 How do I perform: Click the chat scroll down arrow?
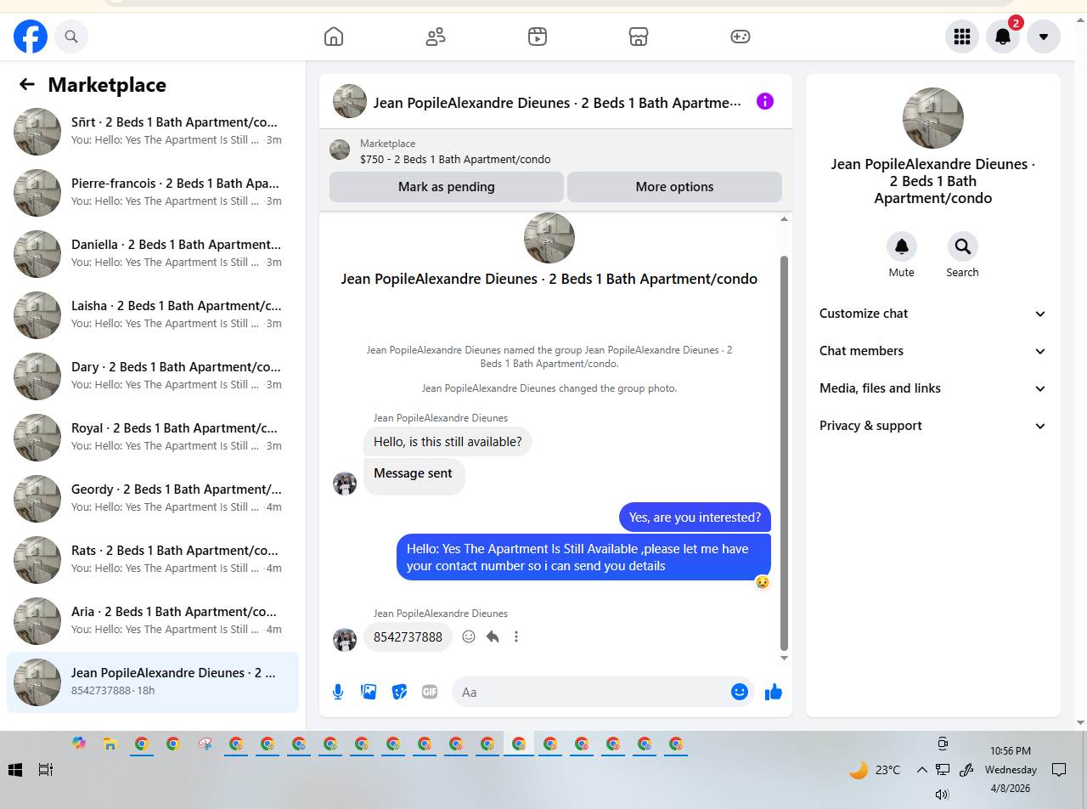784,658
